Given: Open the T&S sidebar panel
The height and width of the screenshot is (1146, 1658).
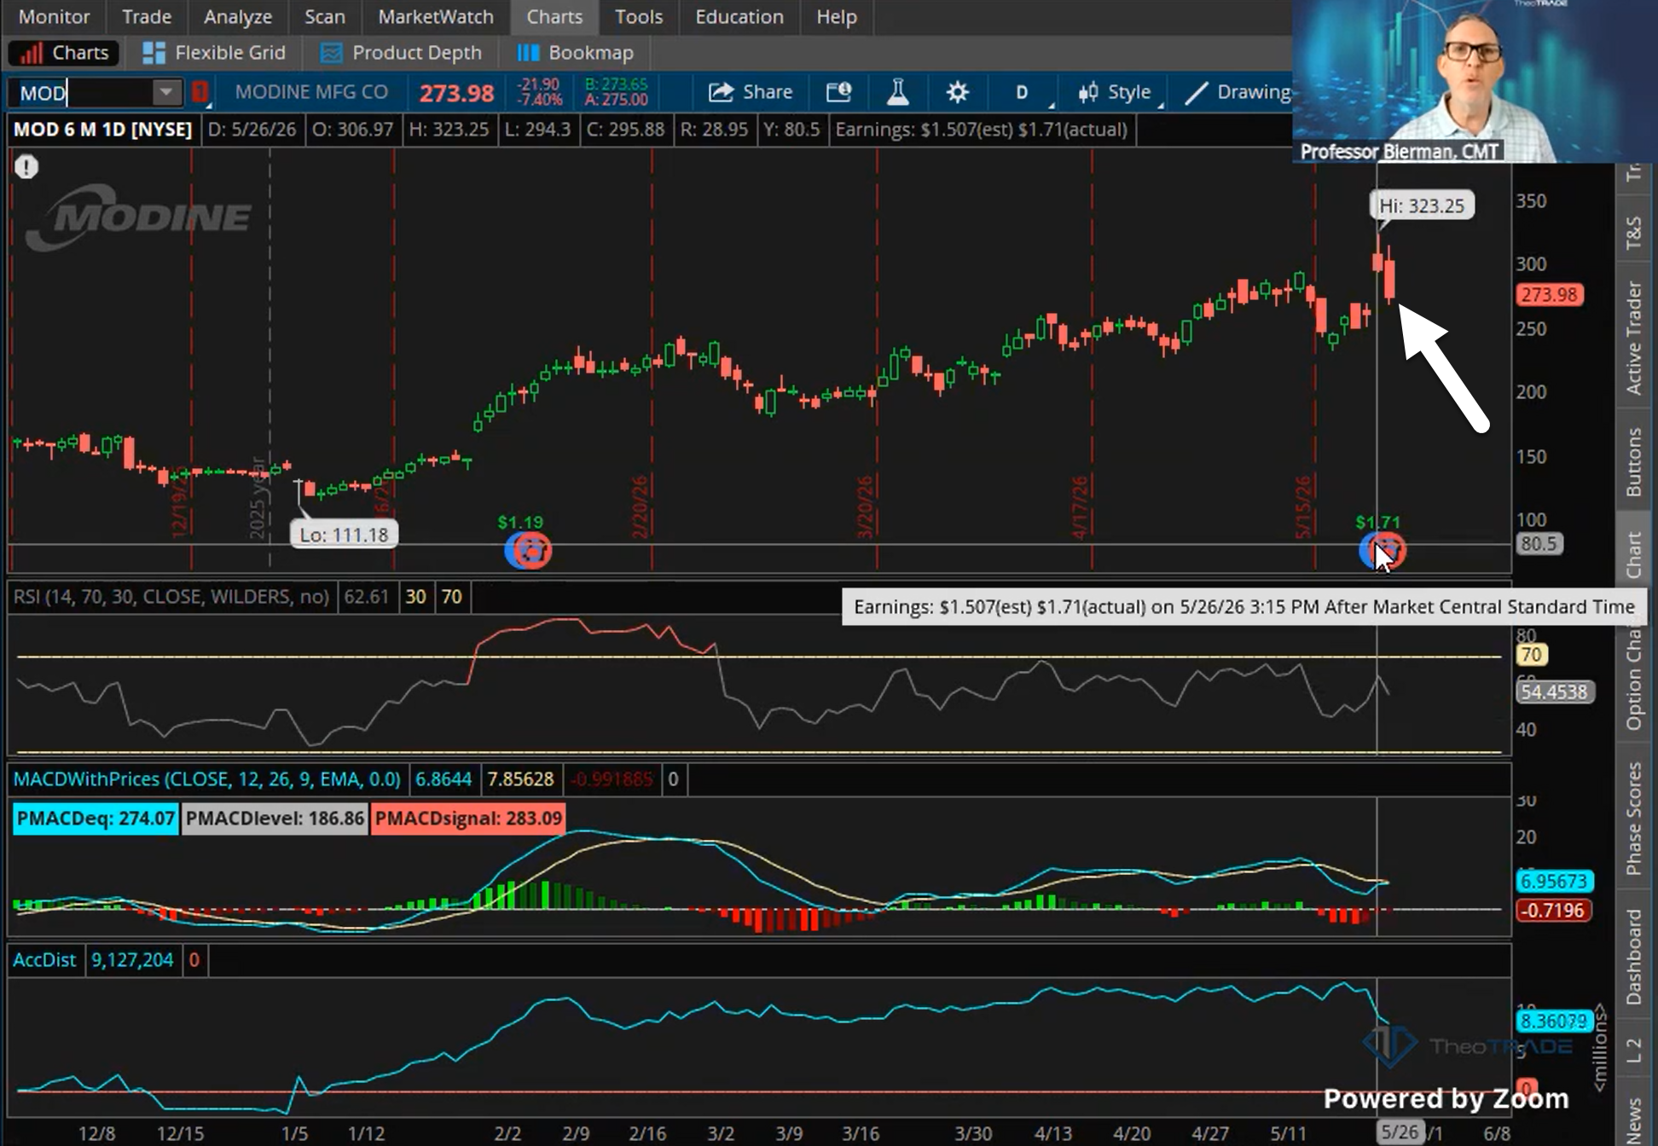Looking at the screenshot, I should [1633, 232].
